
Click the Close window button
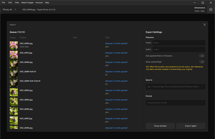160,126
